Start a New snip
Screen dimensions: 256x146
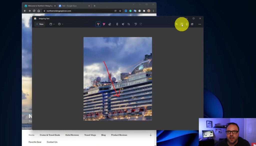tap(40, 24)
